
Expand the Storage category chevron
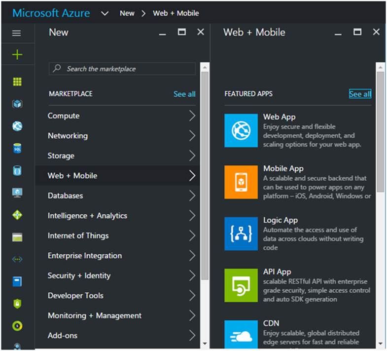[192, 156]
